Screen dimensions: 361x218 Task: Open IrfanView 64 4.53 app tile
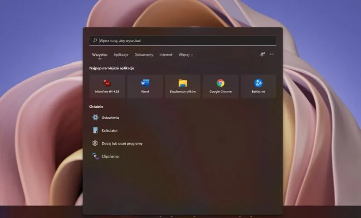[107, 86]
